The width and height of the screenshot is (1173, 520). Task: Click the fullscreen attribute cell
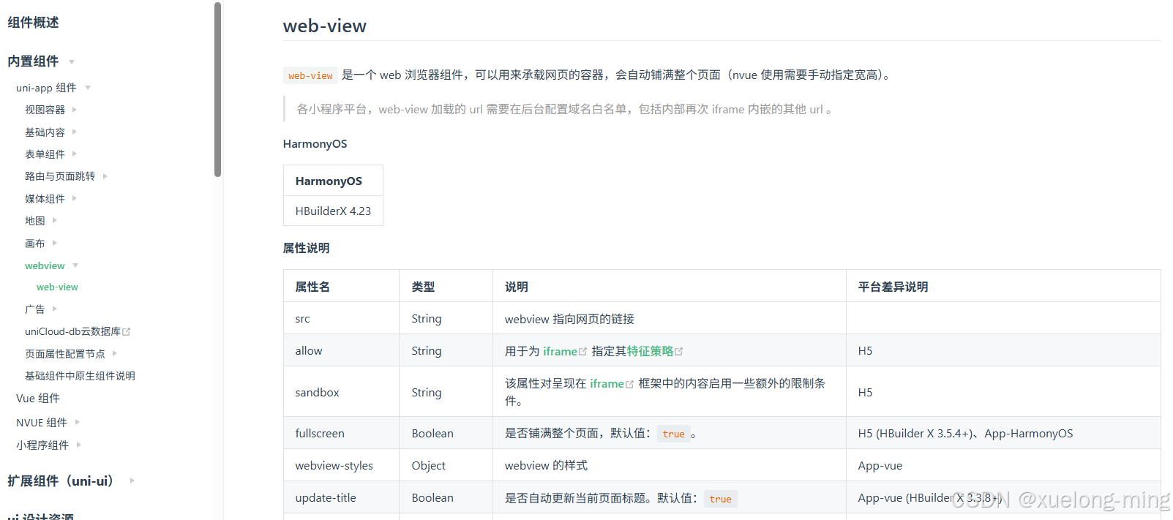(x=342, y=433)
